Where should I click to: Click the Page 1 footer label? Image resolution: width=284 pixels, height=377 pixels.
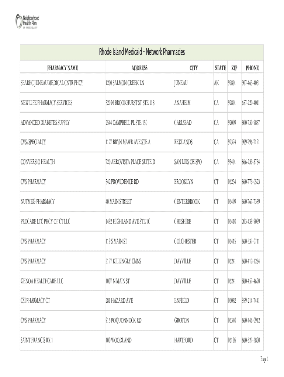click(x=264, y=359)
